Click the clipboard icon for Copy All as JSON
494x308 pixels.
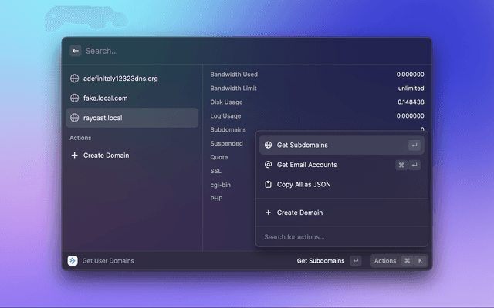click(268, 185)
